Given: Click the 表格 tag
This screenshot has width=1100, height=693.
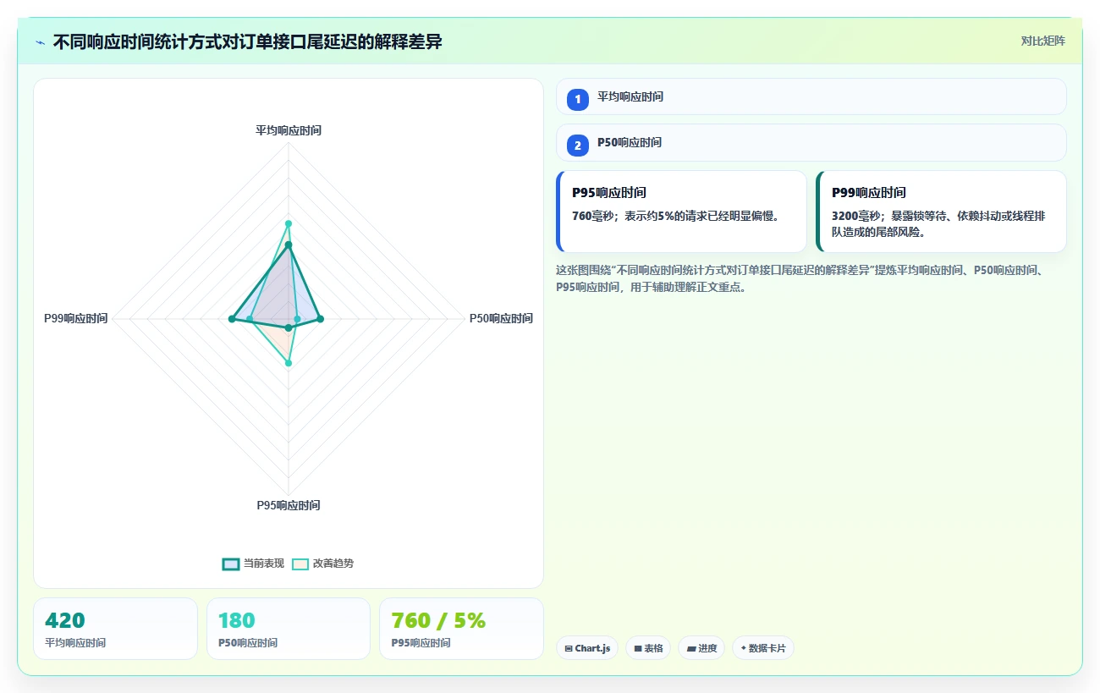Looking at the screenshot, I should coord(648,648).
